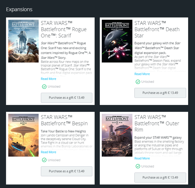Click the text 'Join Lando Calrissian and Dengar in'

coord(65,135)
